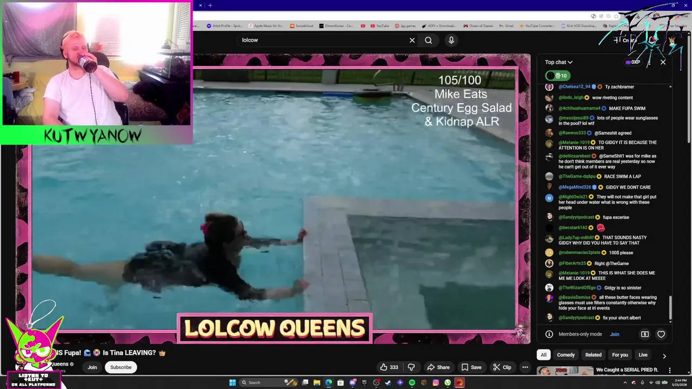Join the channel below the video
Screen dimensions: 692x389
pos(92,367)
